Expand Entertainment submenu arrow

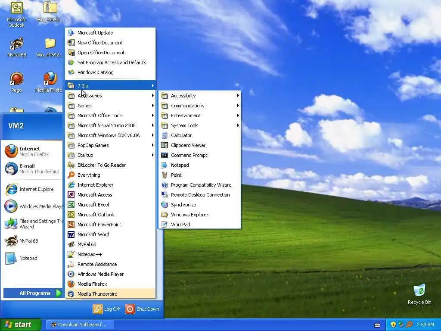[x=238, y=116]
